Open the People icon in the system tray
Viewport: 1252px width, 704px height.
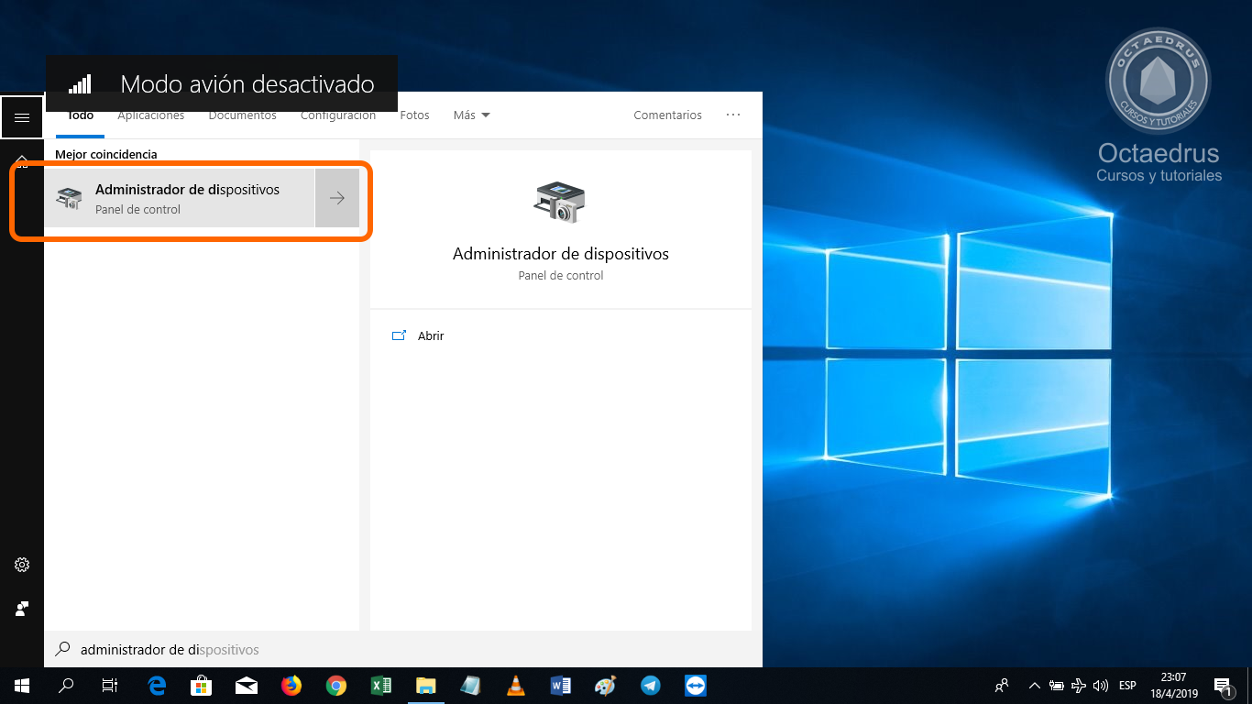(x=1003, y=686)
